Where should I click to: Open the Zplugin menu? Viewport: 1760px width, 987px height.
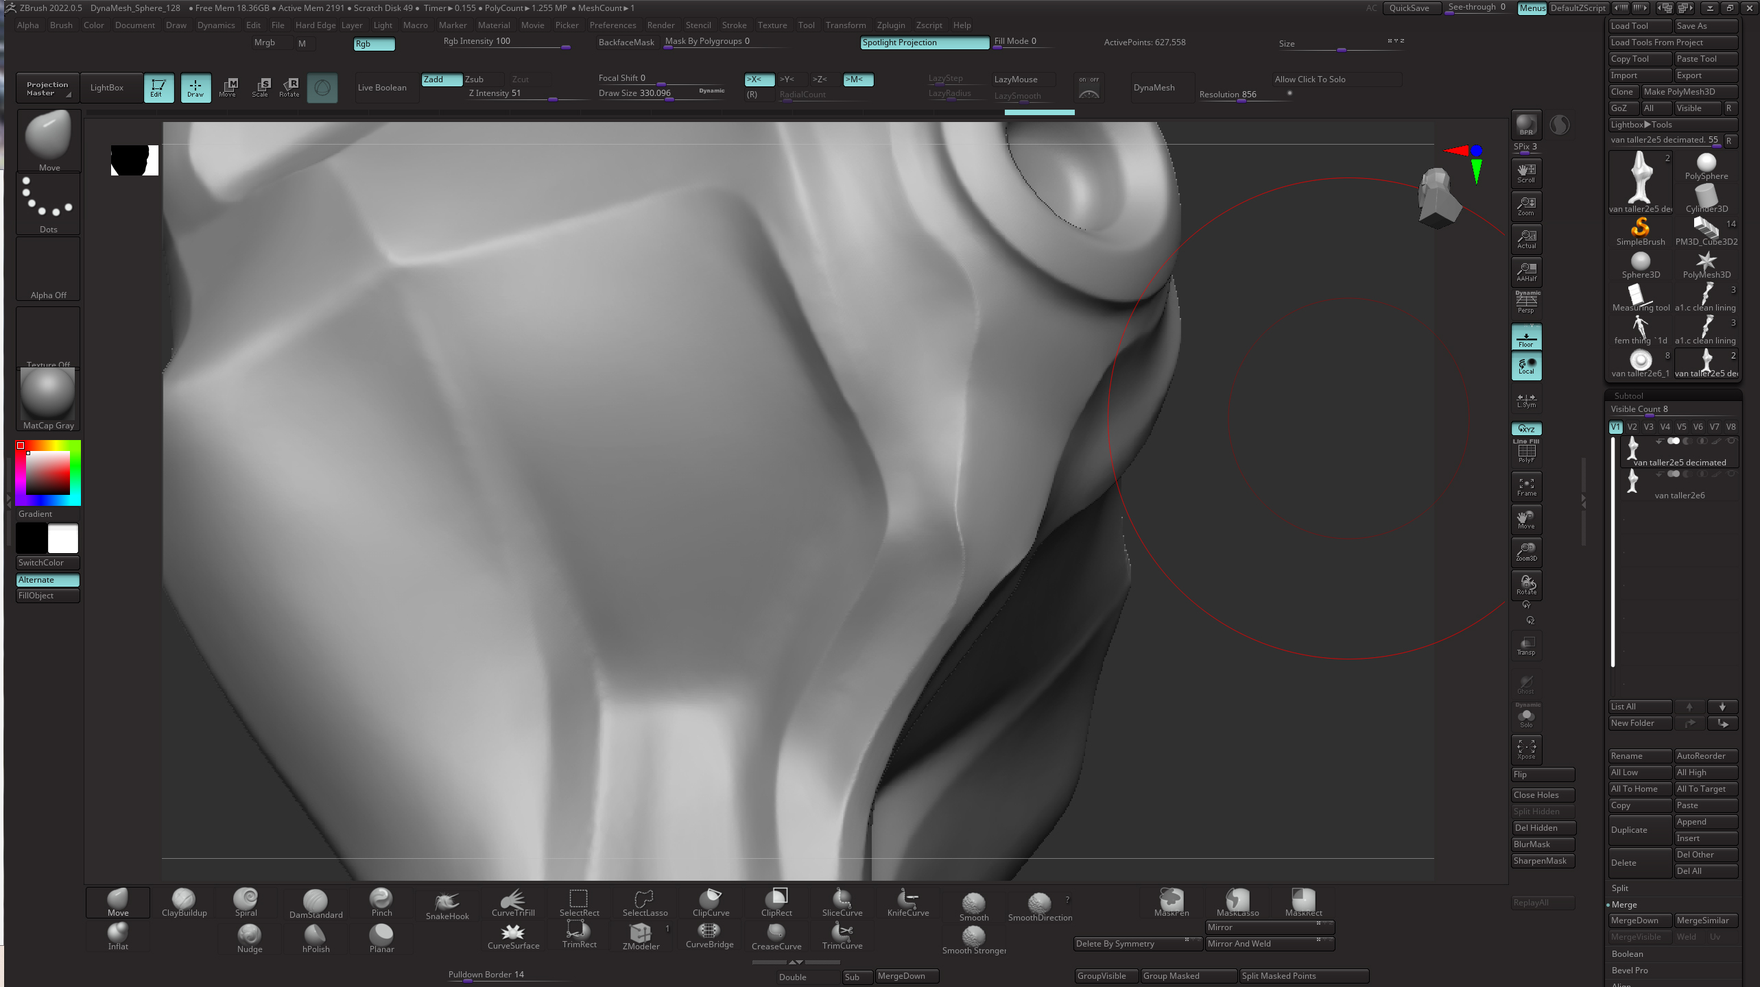(x=890, y=25)
